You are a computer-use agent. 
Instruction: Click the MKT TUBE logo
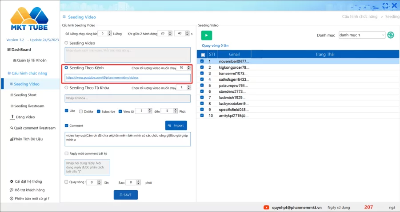coord(29,19)
